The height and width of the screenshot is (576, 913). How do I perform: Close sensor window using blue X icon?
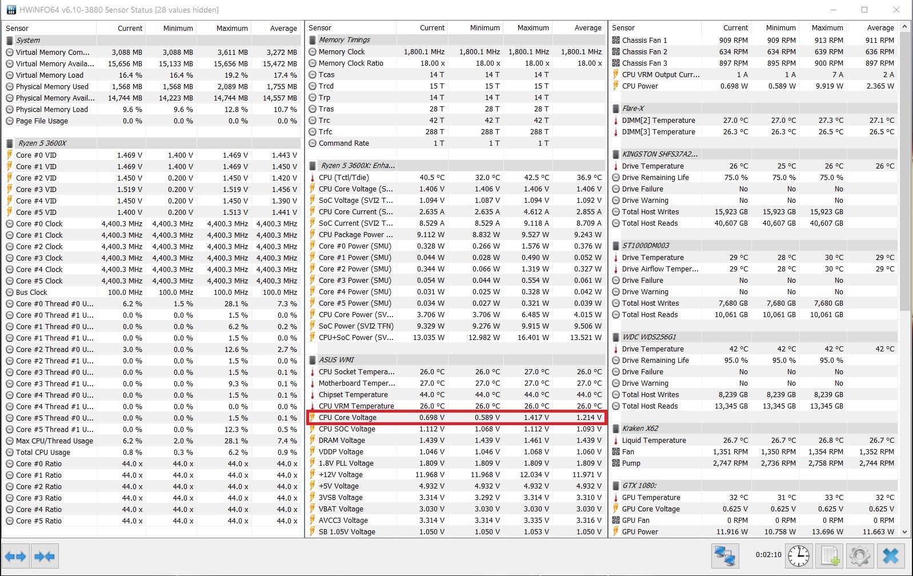pos(890,556)
